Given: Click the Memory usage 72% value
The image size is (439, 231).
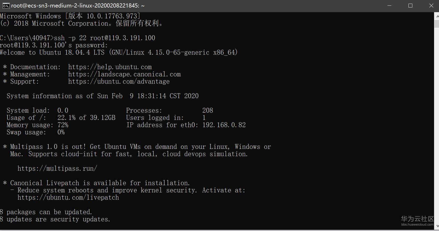Looking at the screenshot, I should [x=63, y=125].
